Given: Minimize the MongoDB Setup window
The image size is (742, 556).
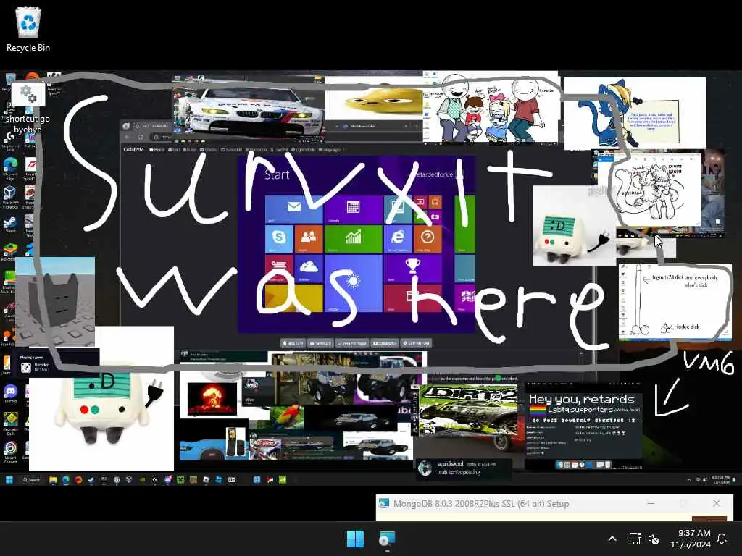Looking at the screenshot, I should point(651,504).
